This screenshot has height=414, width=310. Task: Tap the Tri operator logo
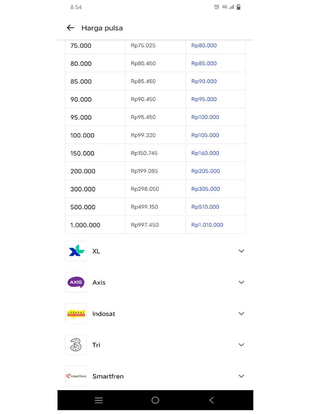click(76, 345)
